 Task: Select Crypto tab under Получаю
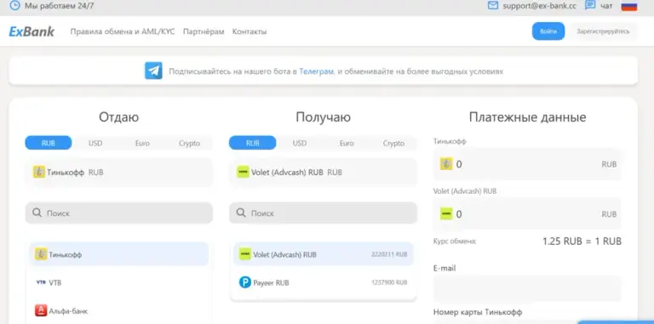tap(393, 143)
